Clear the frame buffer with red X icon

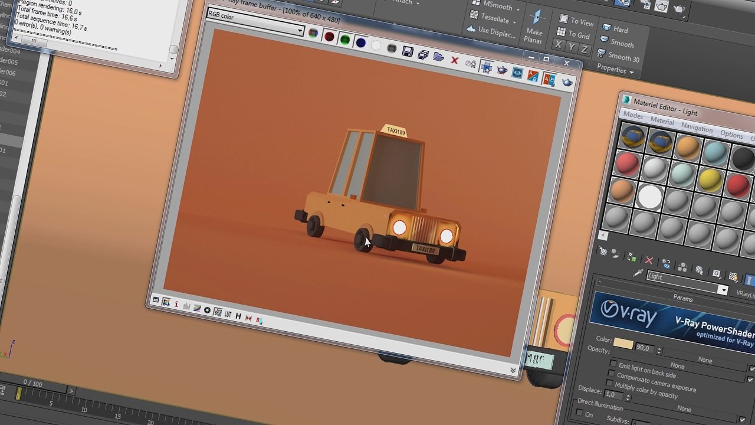pyautogui.click(x=455, y=61)
